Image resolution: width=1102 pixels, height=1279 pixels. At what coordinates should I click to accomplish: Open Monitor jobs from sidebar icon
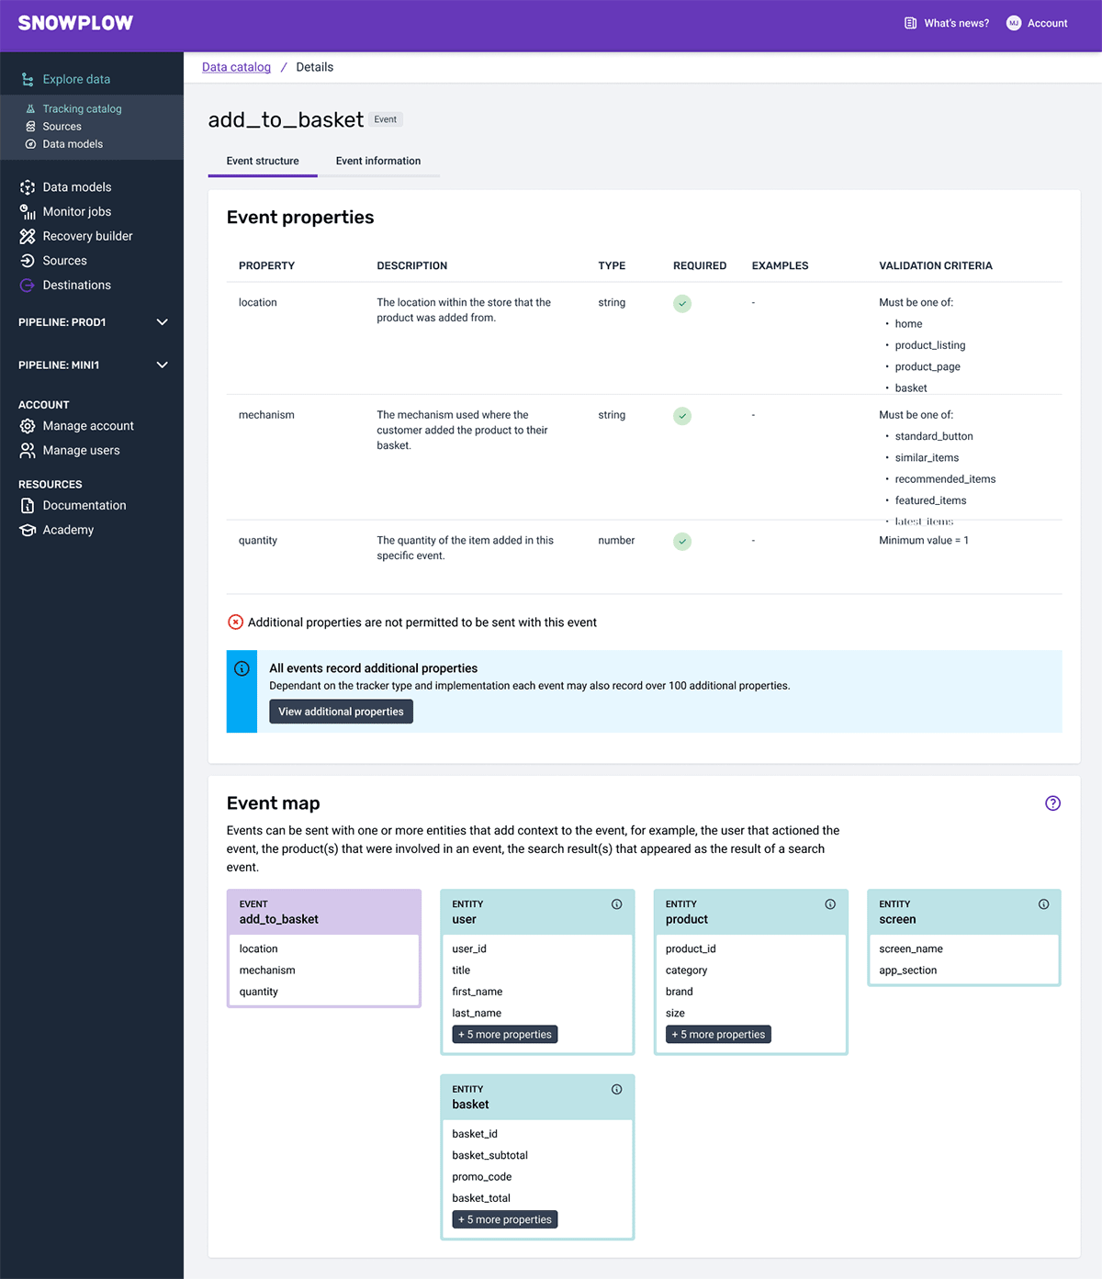click(x=28, y=212)
